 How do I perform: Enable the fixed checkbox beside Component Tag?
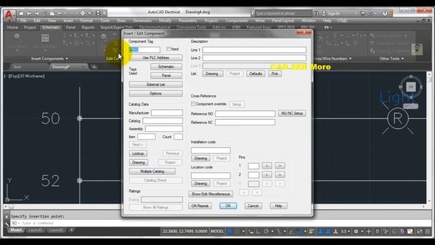tap(169, 49)
